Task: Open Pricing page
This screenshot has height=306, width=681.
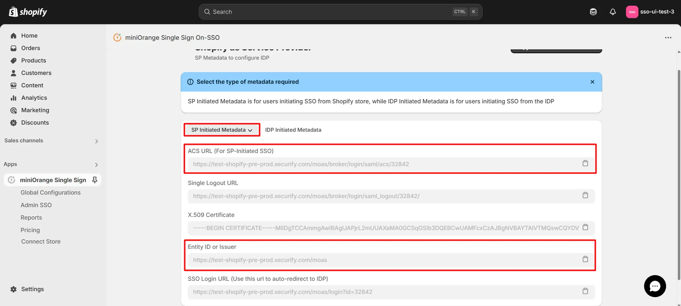Action: [x=30, y=230]
